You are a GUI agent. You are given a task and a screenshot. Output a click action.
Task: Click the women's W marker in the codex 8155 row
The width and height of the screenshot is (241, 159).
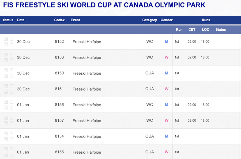(167, 152)
